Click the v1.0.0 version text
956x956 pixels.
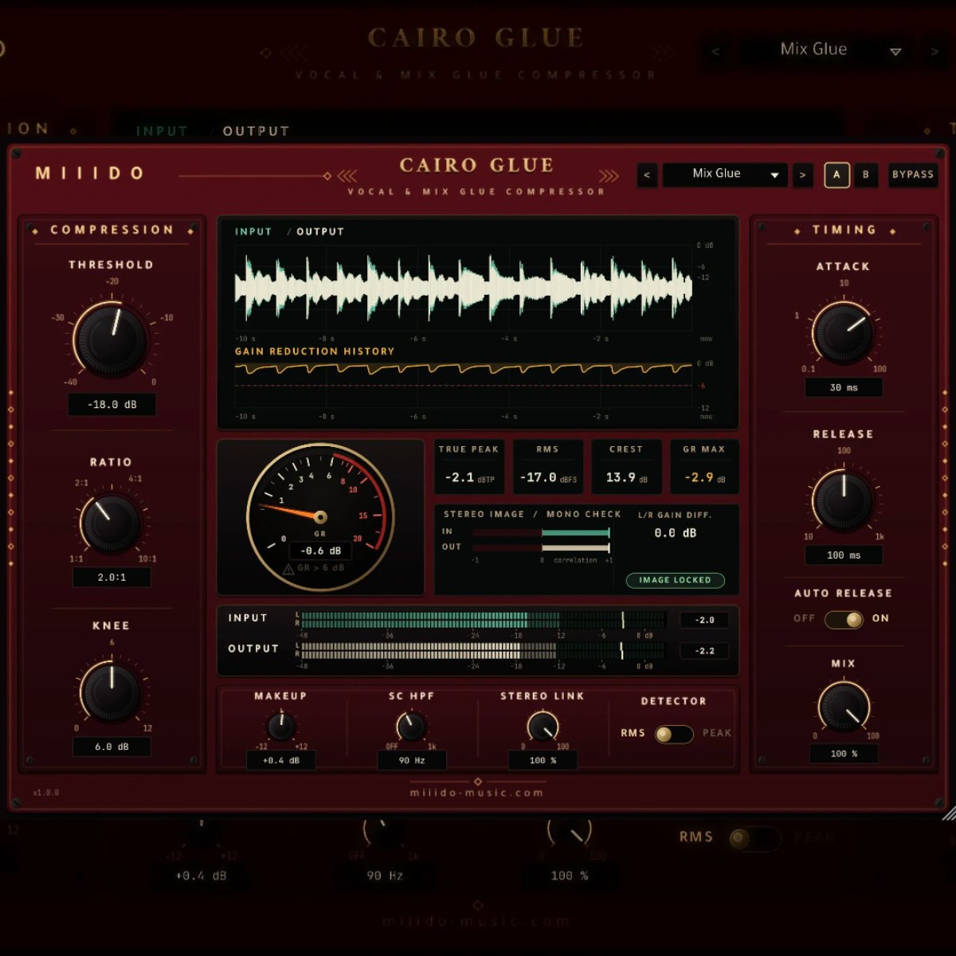pos(46,793)
